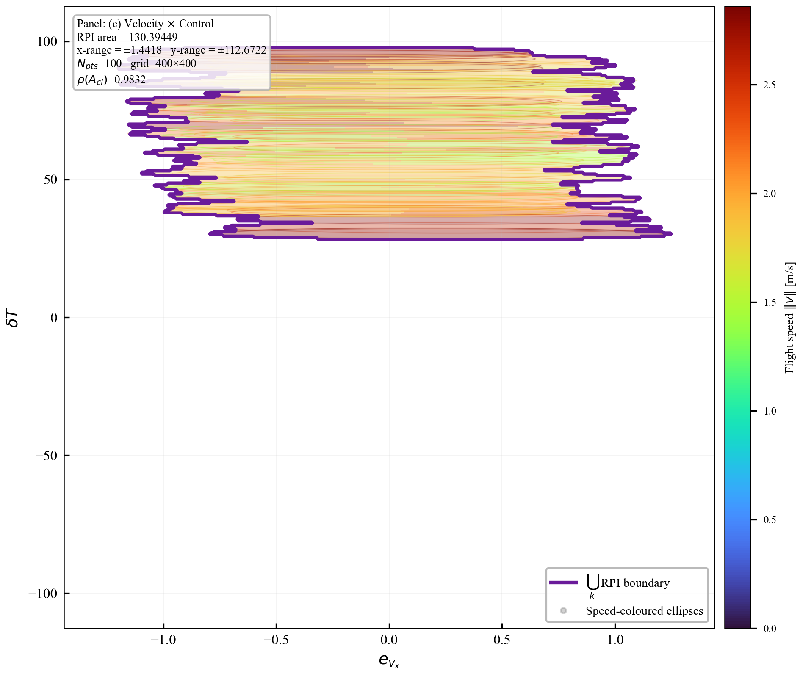Screen dimensions: 803x676
Task: Click the colorbar tick label 0.0
Action: (770, 629)
